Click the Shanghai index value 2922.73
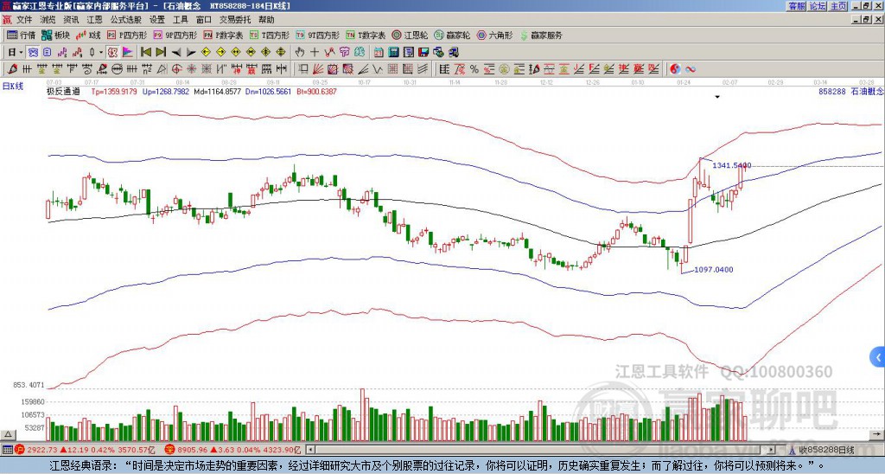This screenshot has width=885, height=474. pyautogui.click(x=42, y=450)
